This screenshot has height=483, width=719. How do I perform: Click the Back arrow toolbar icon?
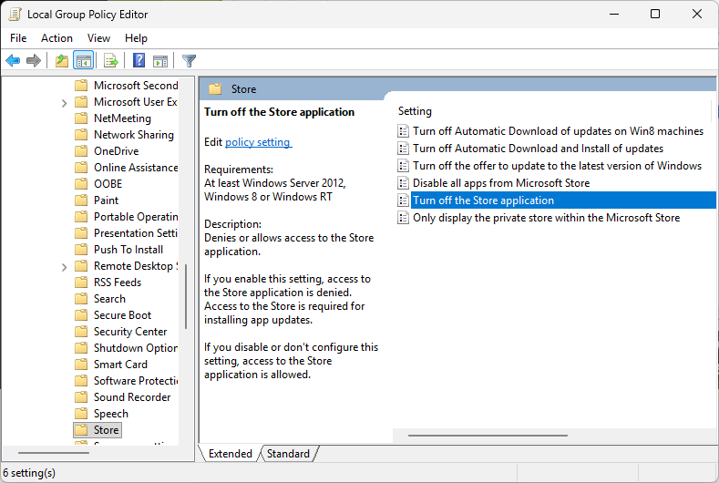coord(13,60)
